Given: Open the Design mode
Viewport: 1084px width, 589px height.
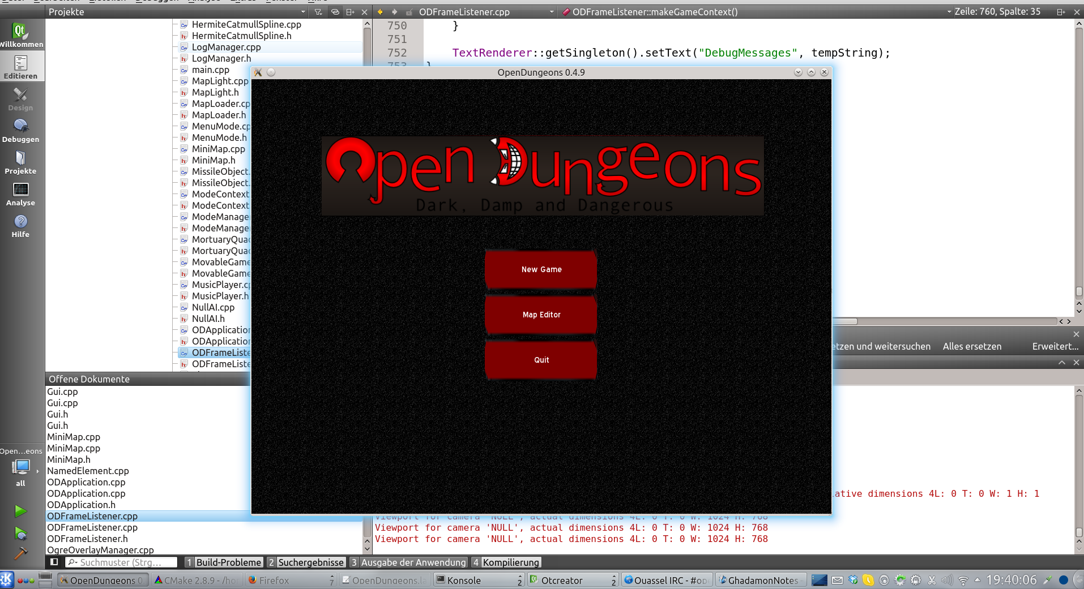Looking at the screenshot, I should pos(21,98).
